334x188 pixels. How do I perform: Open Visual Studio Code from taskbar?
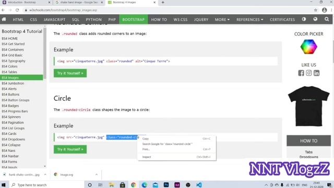click(199, 185)
